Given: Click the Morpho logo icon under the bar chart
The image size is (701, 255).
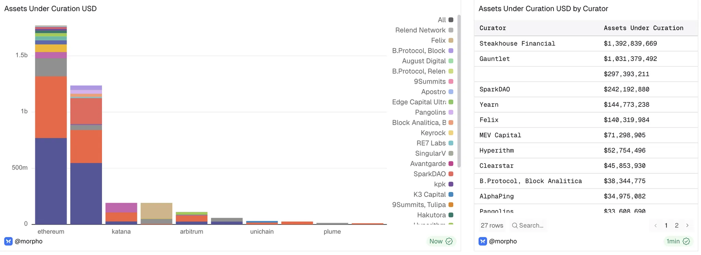Looking at the screenshot, I should point(8,241).
